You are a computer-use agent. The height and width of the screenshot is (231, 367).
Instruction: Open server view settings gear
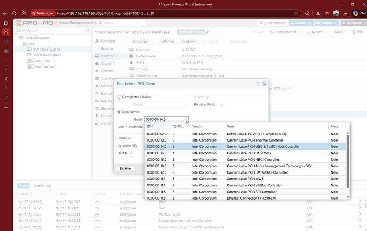(88, 30)
